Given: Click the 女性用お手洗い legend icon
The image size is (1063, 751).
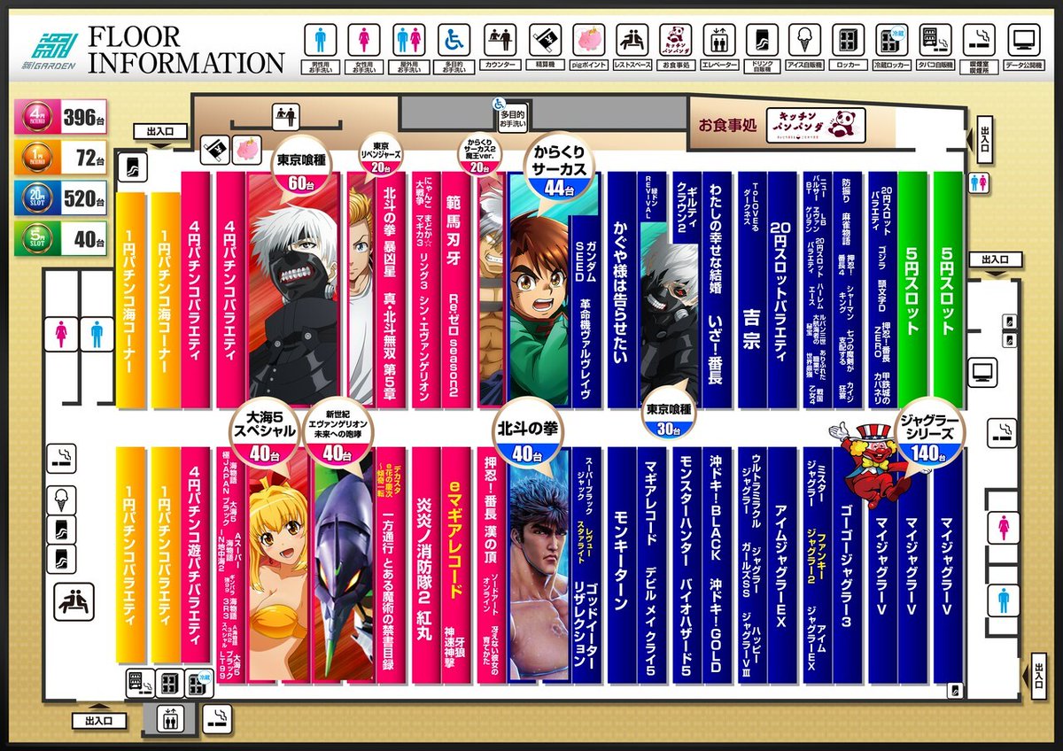Looking at the screenshot, I should click(x=364, y=39).
